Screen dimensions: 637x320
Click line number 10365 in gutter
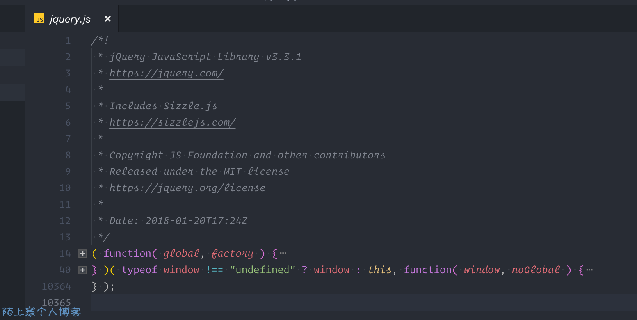(x=57, y=303)
